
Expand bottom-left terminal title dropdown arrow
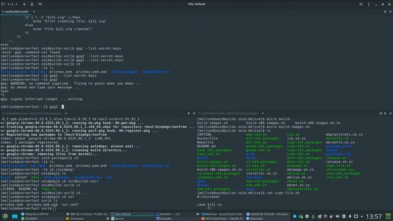[x=66, y=114]
